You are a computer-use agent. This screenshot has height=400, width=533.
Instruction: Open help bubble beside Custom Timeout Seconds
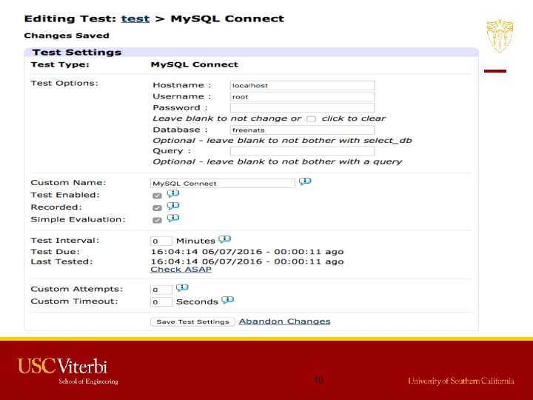tap(228, 300)
